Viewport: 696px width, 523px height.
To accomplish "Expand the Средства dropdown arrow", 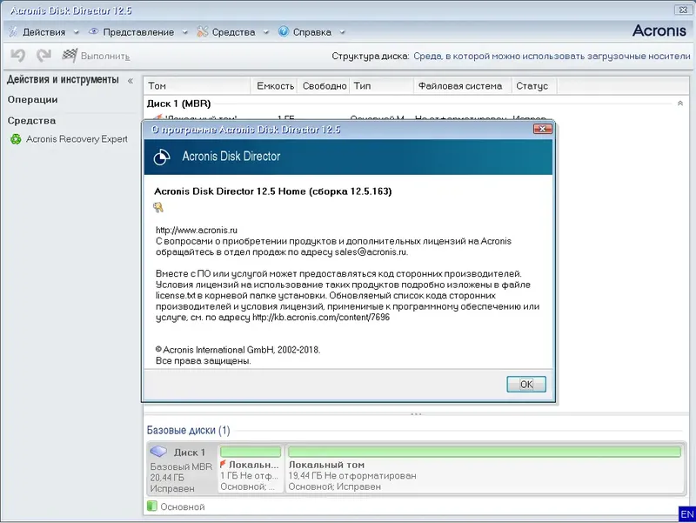I will tap(266, 32).
